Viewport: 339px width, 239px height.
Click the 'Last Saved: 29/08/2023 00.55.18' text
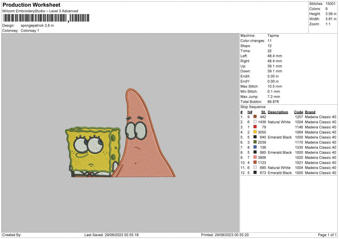click(x=111, y=235)
